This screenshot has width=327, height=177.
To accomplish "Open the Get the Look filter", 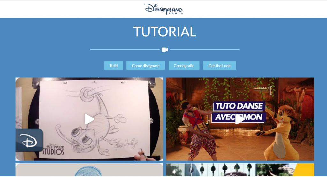I will (219, 66).
